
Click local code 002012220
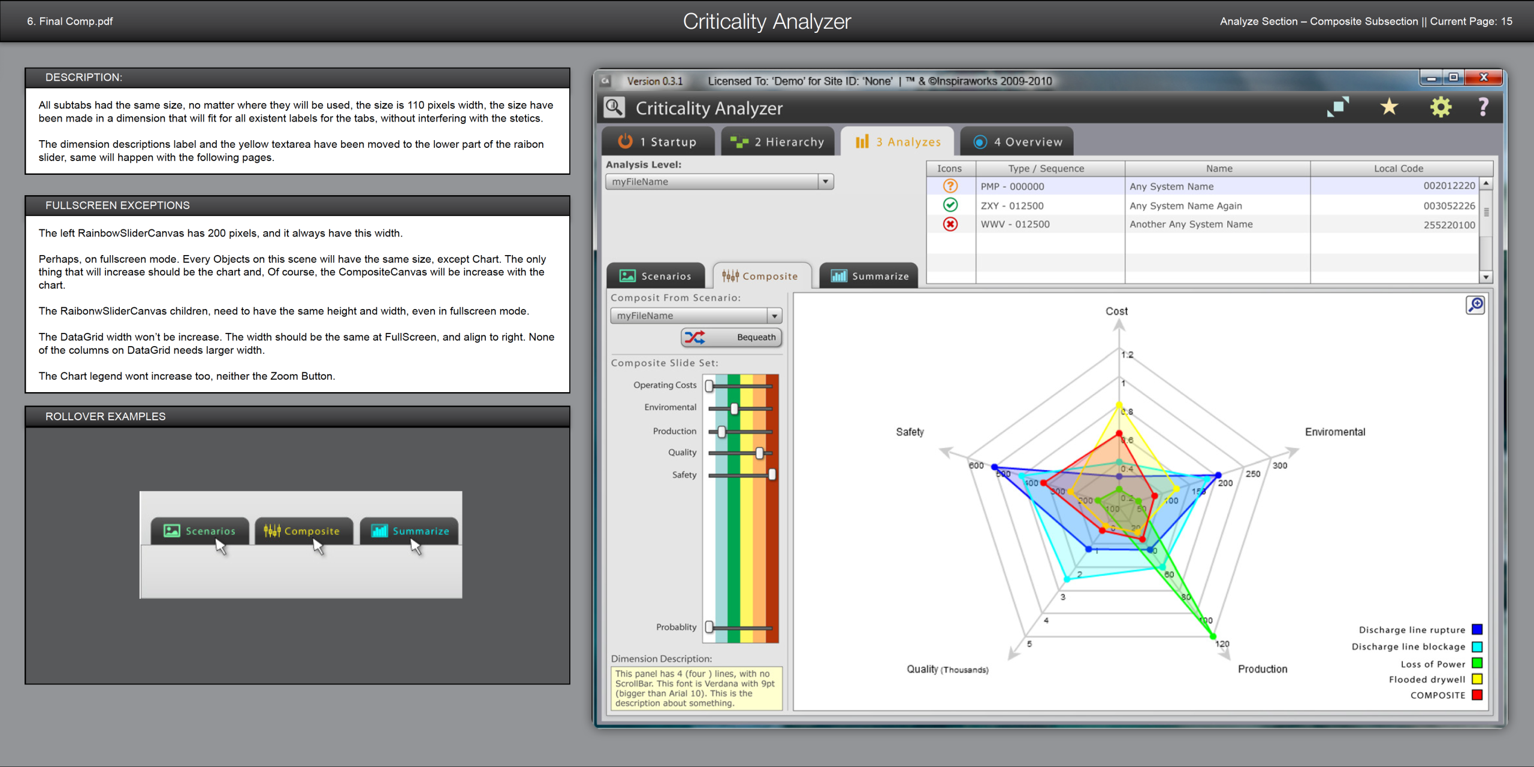click(1449, 186)
